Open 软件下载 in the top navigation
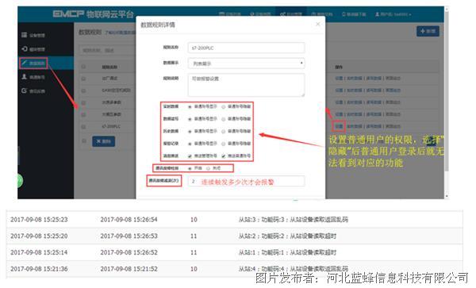This screenshot has height=288, width=476. tap(354, 14)
